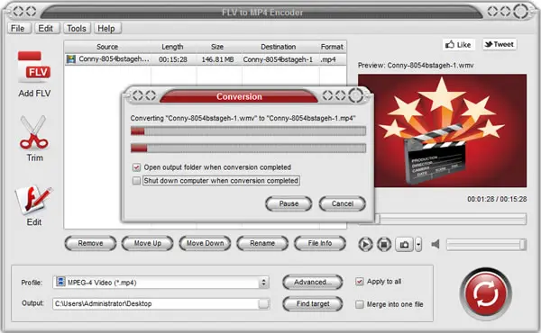Enable Merge into one file
This screenshot has height=333, width=541.
tap(360, 304)
